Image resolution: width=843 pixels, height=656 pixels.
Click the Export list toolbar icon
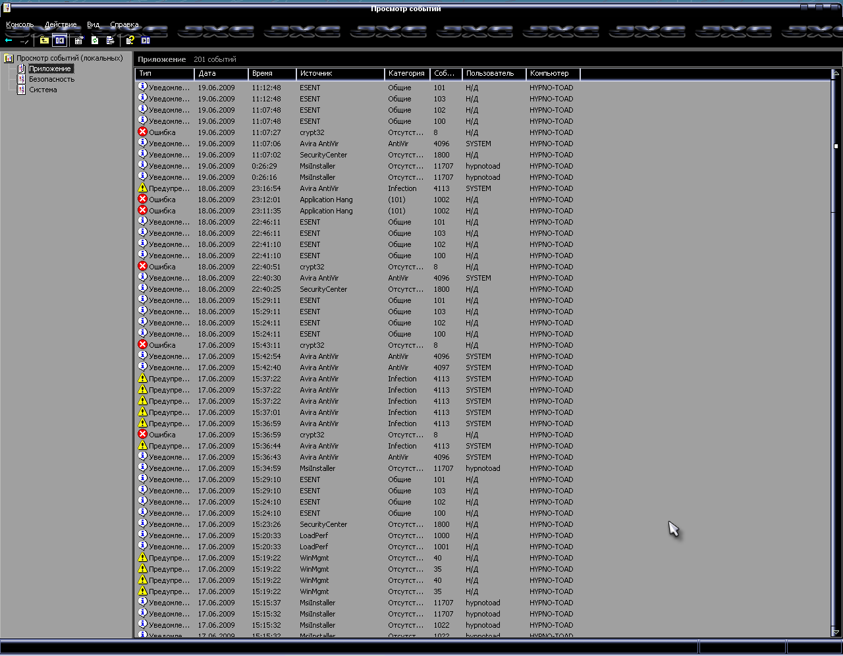point(110,40)
